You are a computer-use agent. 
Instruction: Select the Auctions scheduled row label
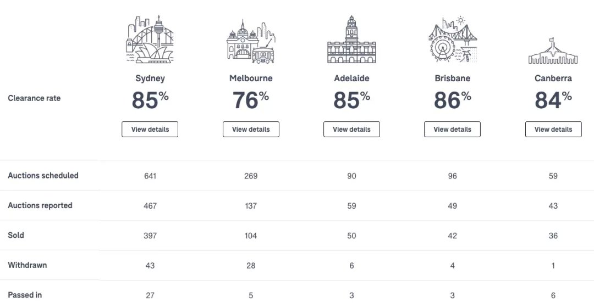(x=43, y=176)
